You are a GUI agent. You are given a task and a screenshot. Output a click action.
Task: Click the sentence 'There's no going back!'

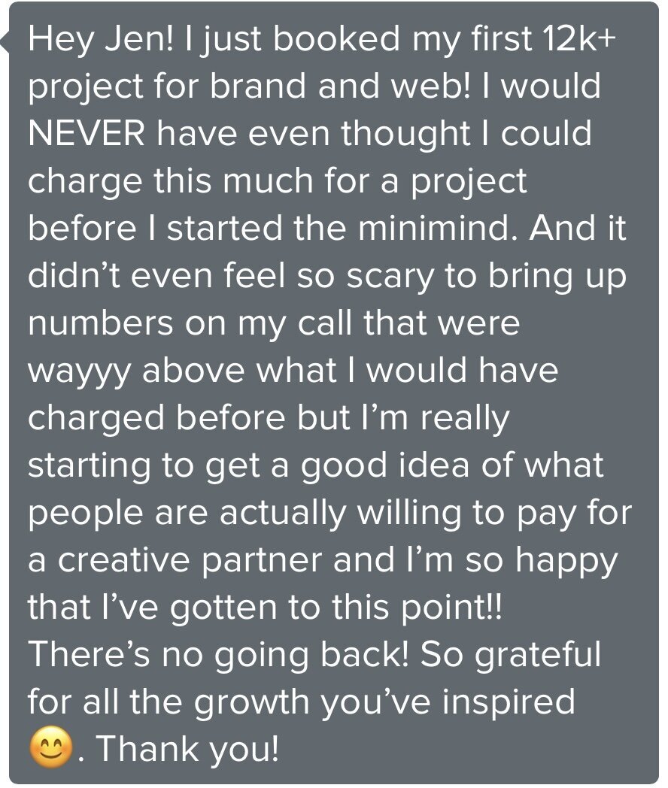pyautogui.click(x=219, y=656)
